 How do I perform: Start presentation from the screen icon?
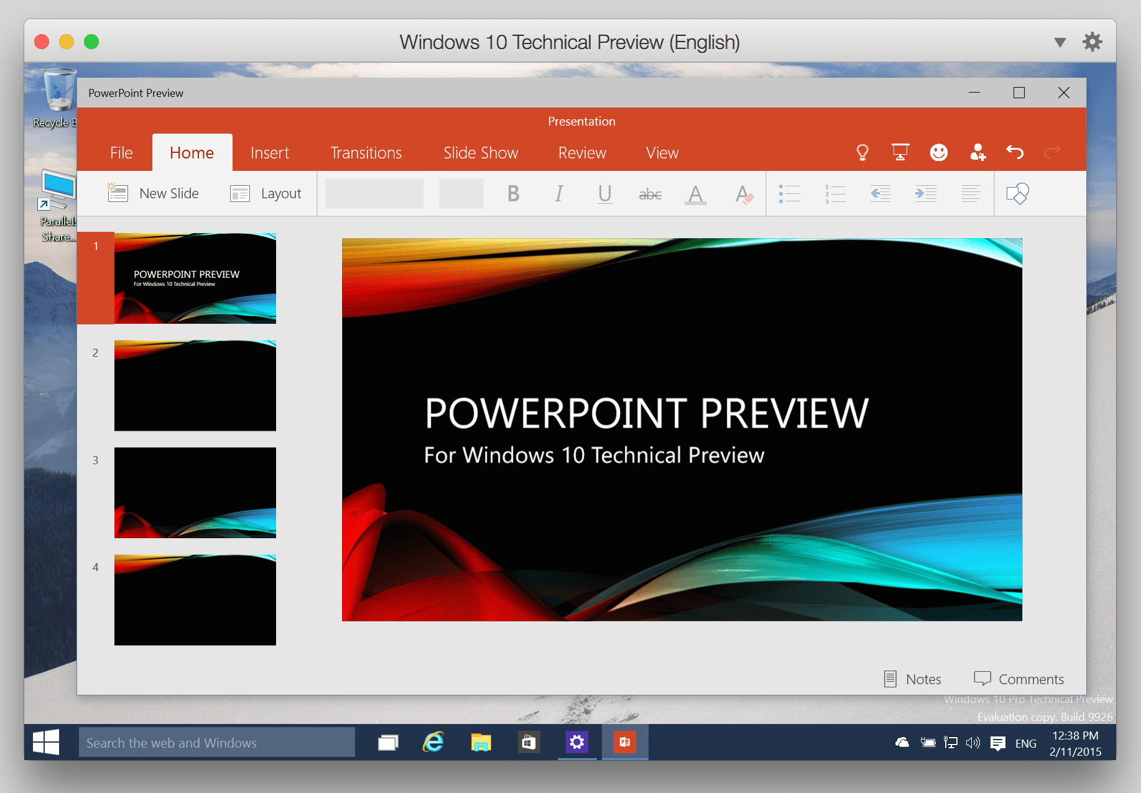pos(900,152)
